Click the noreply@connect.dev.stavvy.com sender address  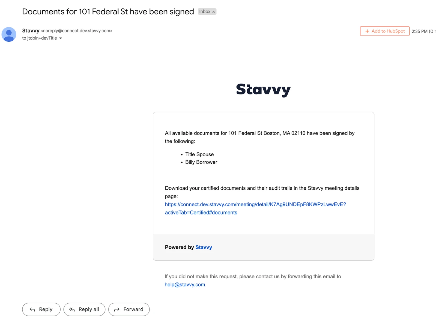click(x=77, y=31)
